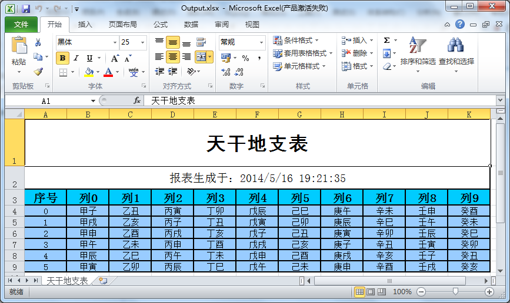
Task: Toggle align text left
Action: 159,57
